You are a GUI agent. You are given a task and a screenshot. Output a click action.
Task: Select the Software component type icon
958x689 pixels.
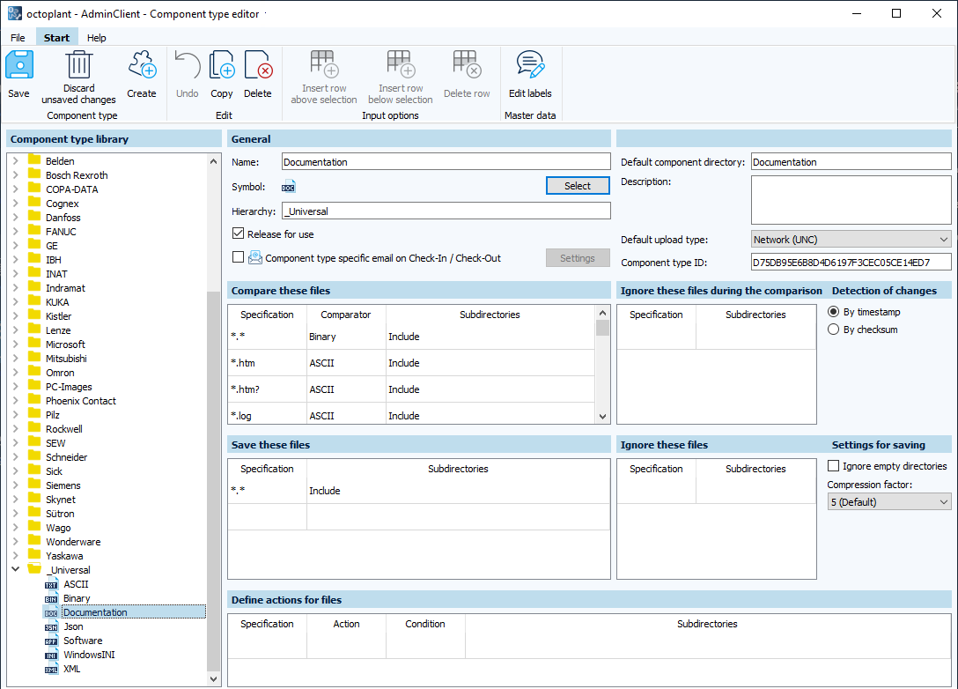51,641
